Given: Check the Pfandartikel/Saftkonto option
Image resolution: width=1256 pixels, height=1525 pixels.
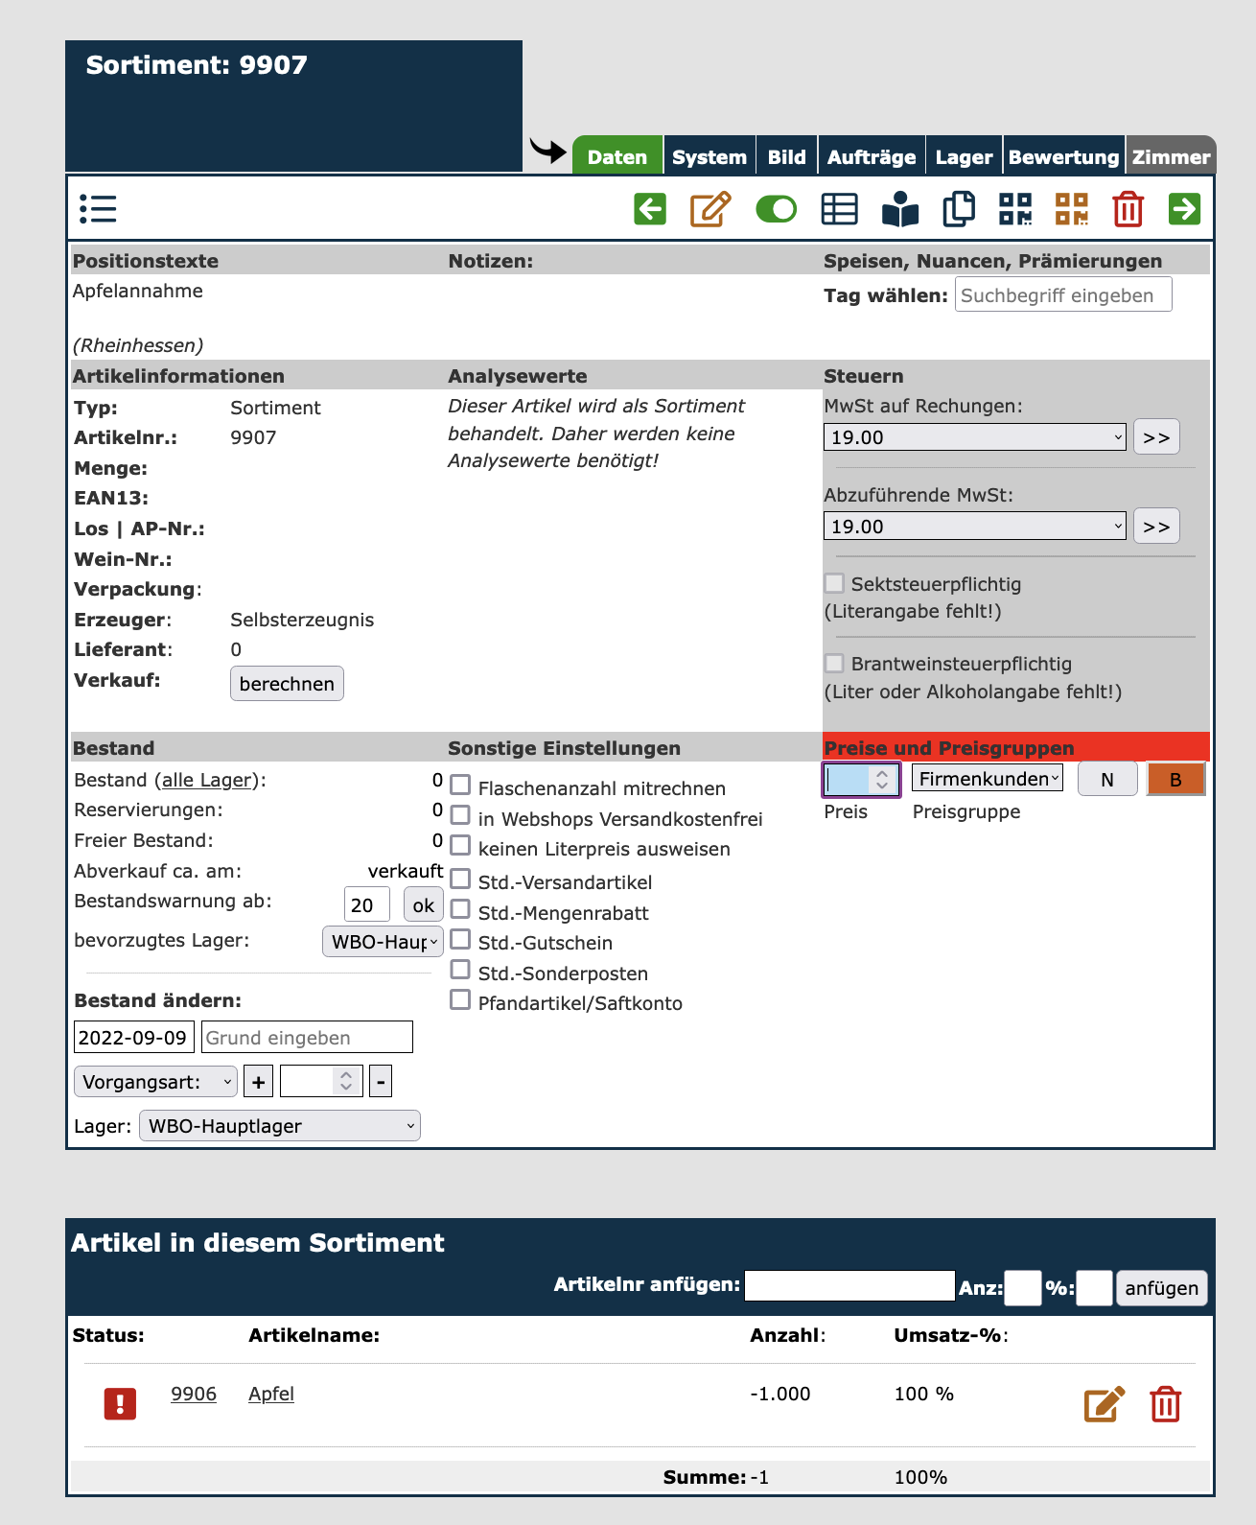Looking at the screenshot, I should (x=461, y=1000).
